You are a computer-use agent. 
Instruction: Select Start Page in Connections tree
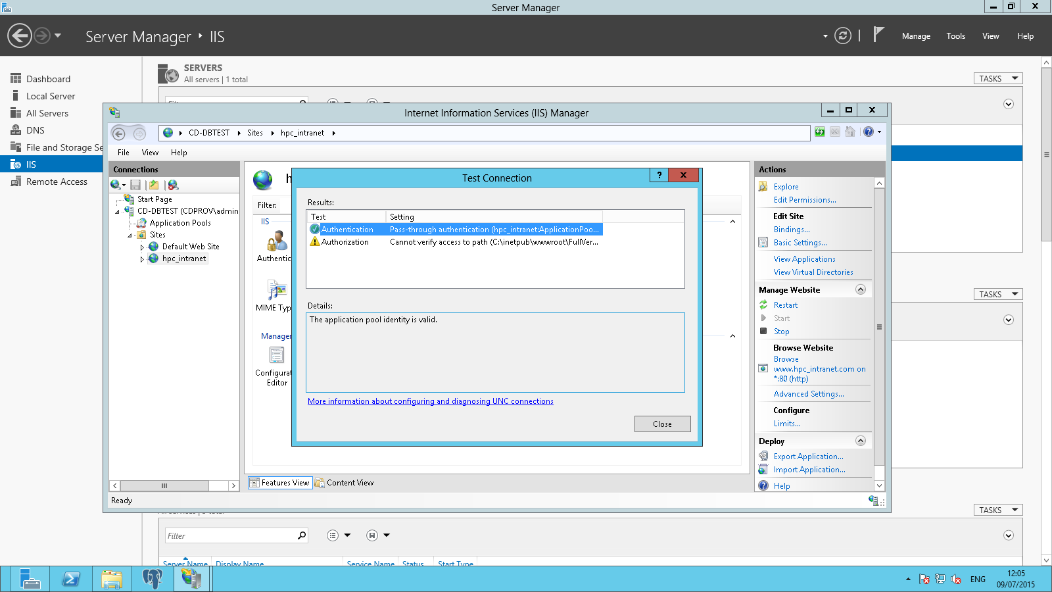click(155, 199)
